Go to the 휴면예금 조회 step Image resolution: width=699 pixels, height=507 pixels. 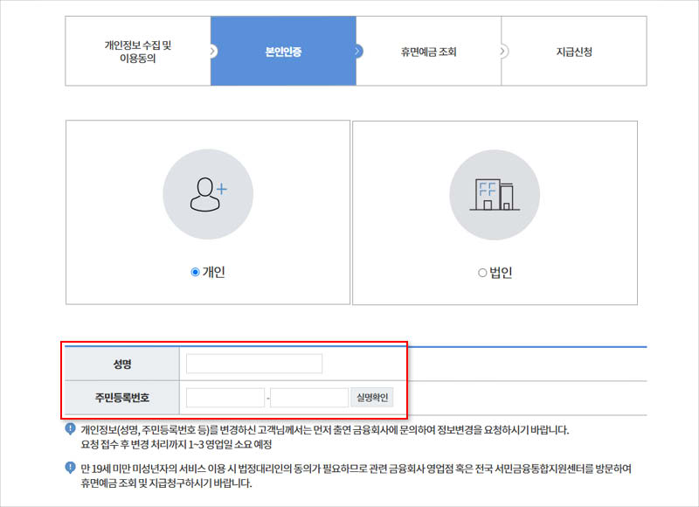427,51
